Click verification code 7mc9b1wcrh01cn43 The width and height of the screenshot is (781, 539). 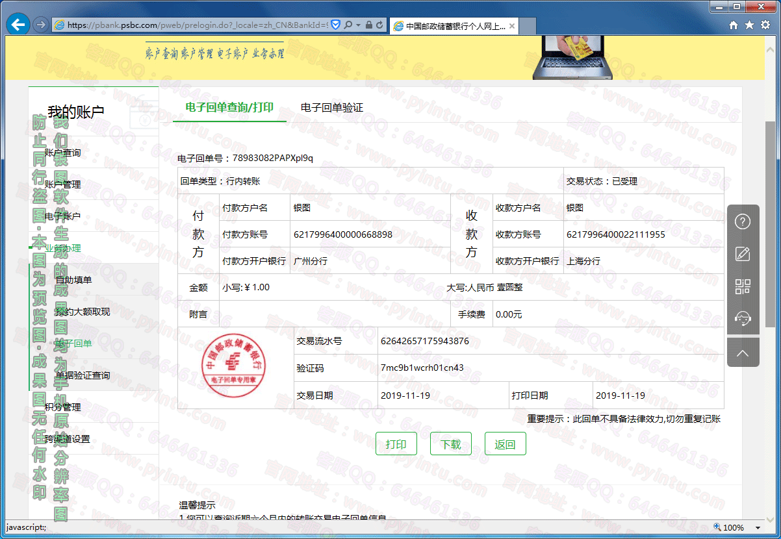click(x=422, y=368)
